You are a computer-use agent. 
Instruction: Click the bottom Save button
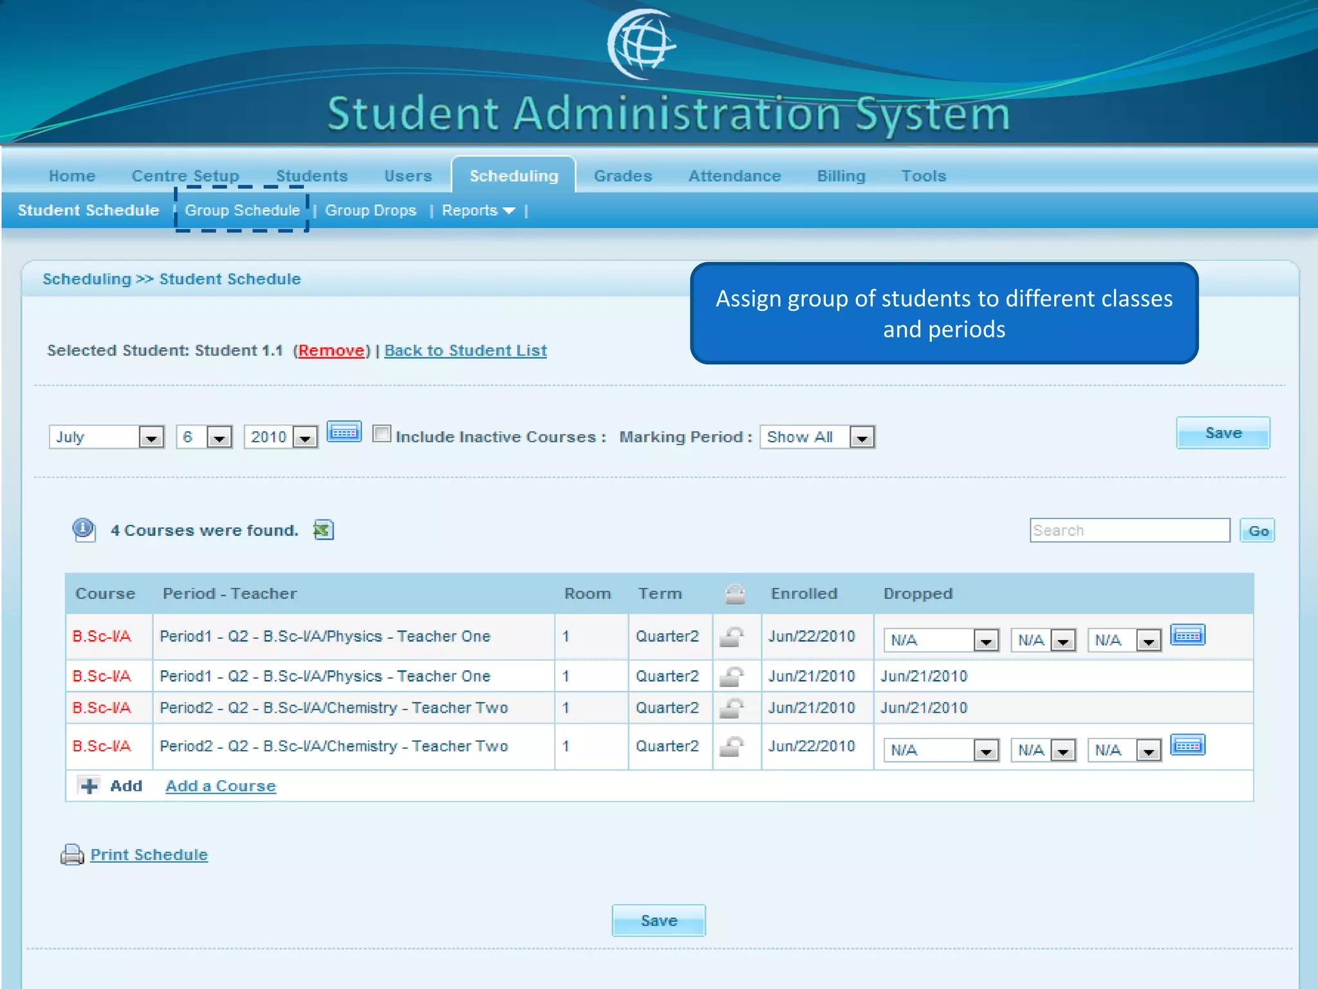coord(658,920)
